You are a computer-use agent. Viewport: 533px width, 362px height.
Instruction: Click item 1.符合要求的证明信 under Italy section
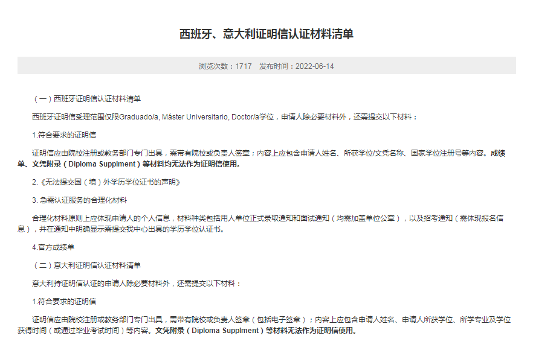64,301
